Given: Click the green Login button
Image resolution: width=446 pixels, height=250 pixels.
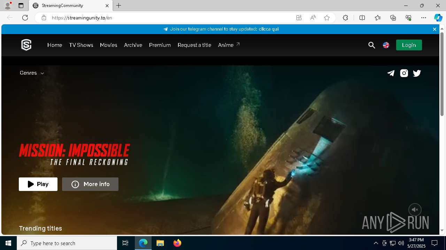Looking at the screenshot, I should [x=409, y=45].
